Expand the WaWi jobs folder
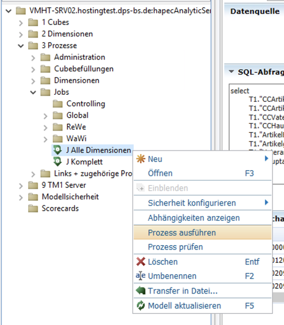This screenshot has height=325, width=284. click(45, 139)
